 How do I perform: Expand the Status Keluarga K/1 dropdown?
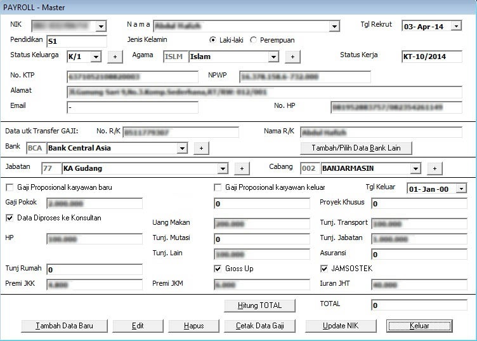[96, 57]
